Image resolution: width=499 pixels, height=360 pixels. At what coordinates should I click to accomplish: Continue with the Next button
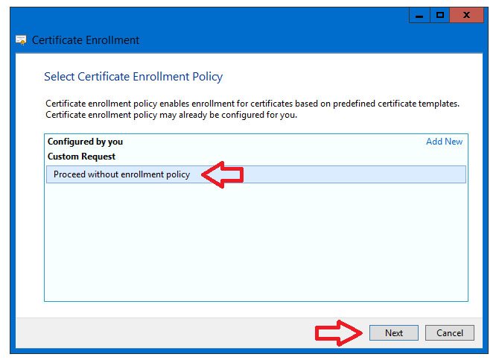394,333
